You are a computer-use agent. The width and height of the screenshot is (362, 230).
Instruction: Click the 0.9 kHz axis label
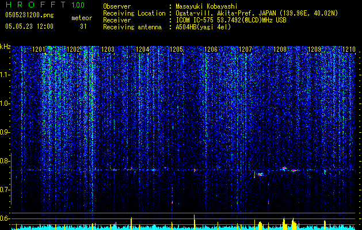[5, 132]
